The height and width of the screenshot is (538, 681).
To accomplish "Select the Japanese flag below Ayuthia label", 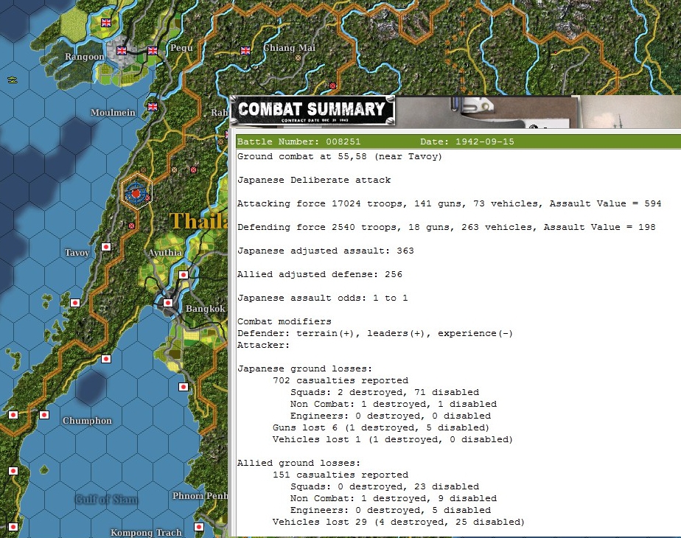I will (184, 274).
